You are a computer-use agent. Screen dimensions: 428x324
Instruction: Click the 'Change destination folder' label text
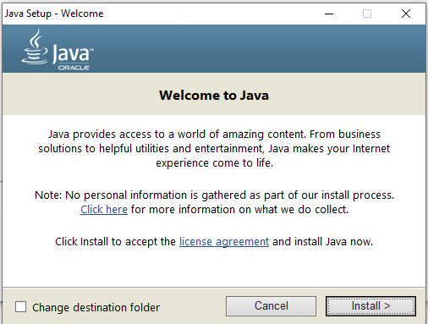96,307
